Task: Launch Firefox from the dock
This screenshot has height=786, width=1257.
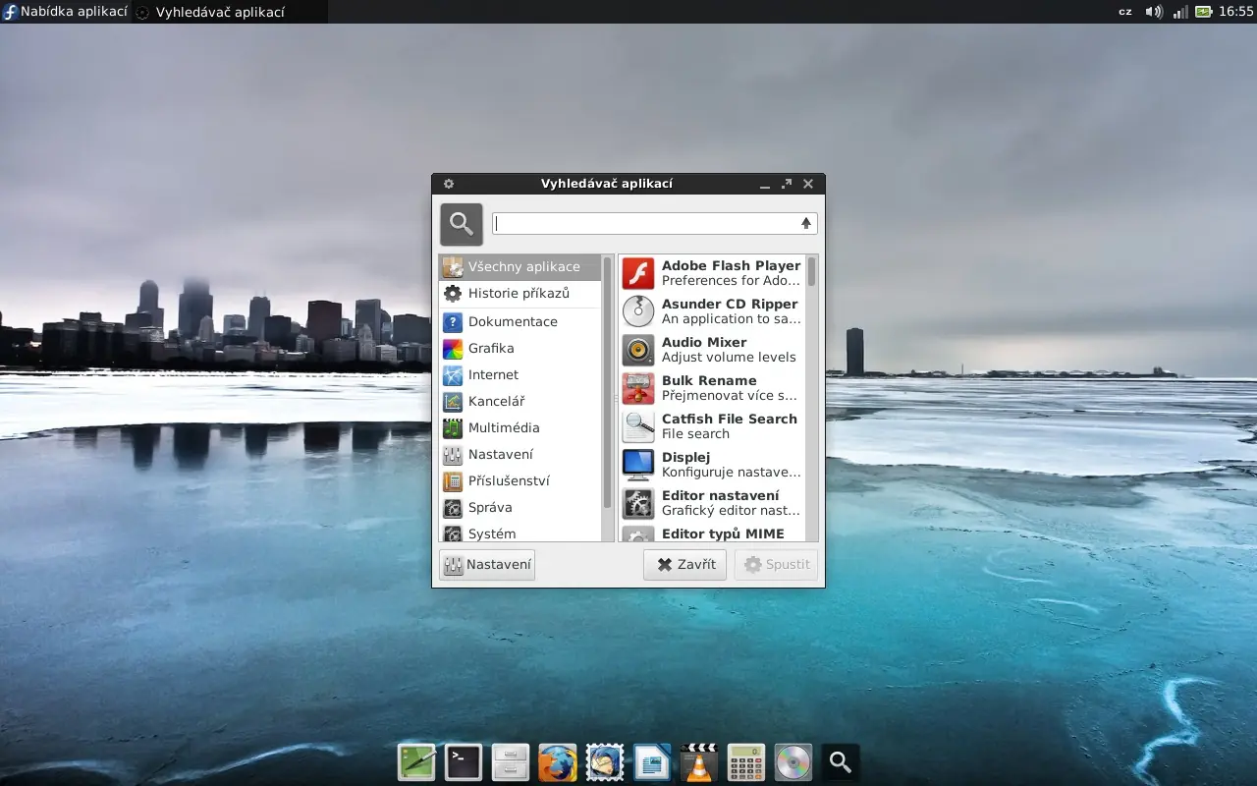Action: pos(557,761)
